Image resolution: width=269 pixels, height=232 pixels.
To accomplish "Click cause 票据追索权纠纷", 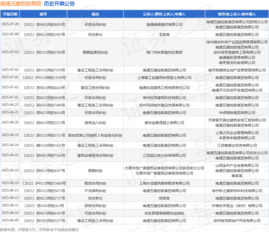I will tap(95, 52).
